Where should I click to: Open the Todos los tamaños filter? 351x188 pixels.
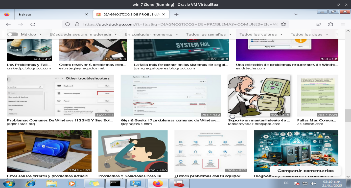(209, 34)
